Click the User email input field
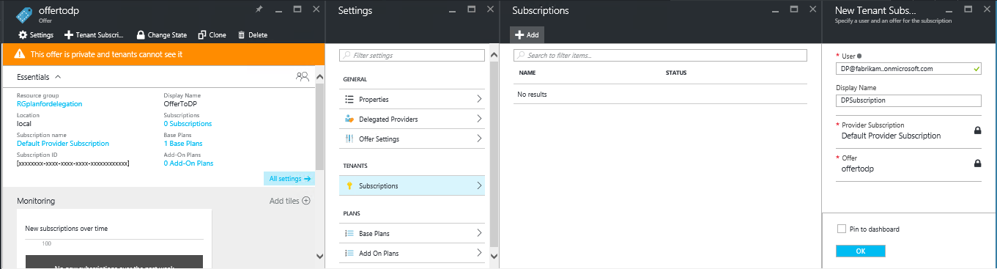The image size is (997, 269). (x=908, y=68)
